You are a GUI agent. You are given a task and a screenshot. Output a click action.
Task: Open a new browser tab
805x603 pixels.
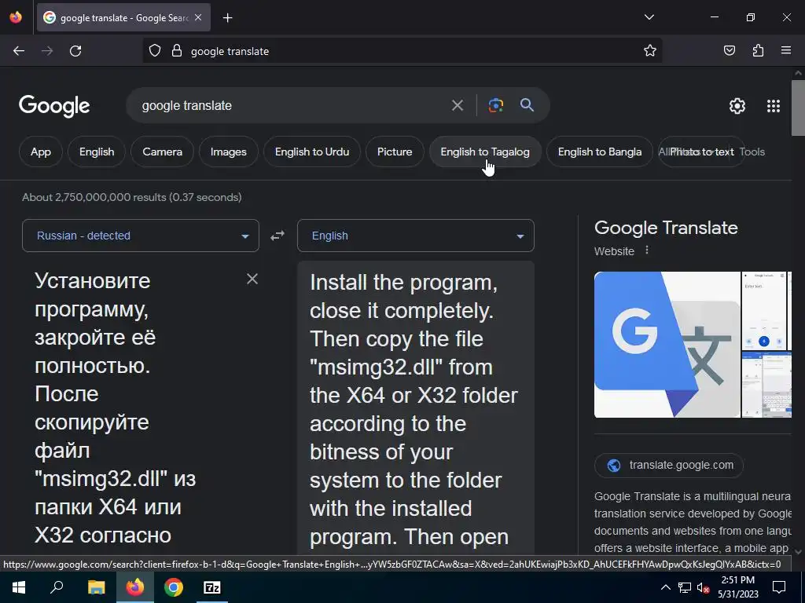pyautogui.click(x=227, y=18)
